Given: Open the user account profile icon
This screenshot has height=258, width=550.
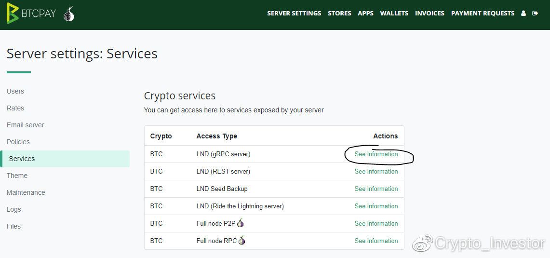Looking at the screenshot, I should [523, 14].
